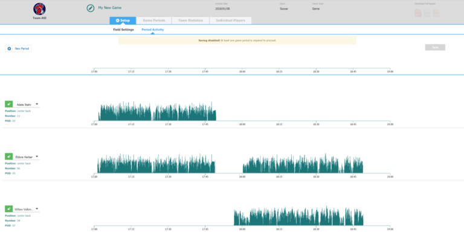Click Willow Volkm...'s Position center back text
The width and height of the screenshot is (464, 232).
point(18,216)
